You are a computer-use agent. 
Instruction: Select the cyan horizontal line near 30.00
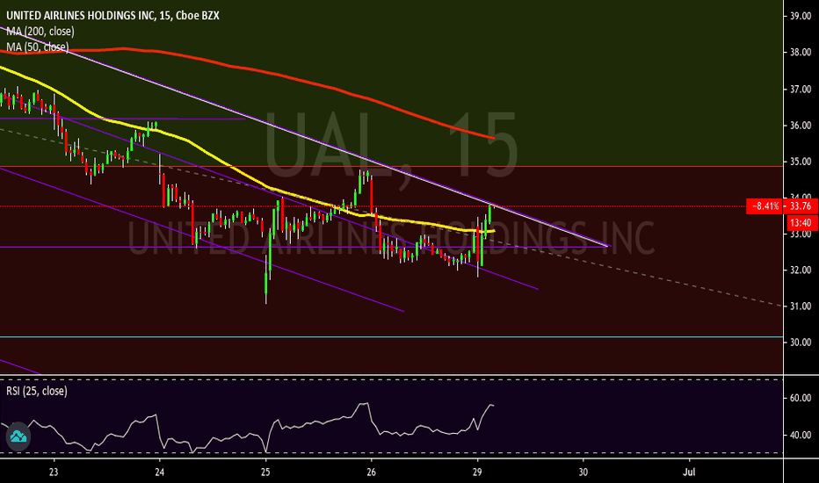coord(392,337)
